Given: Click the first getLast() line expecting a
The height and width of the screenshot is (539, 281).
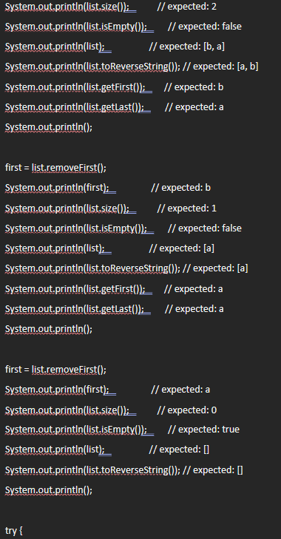Looking at the screenshot, I should (x=114, y=107).
